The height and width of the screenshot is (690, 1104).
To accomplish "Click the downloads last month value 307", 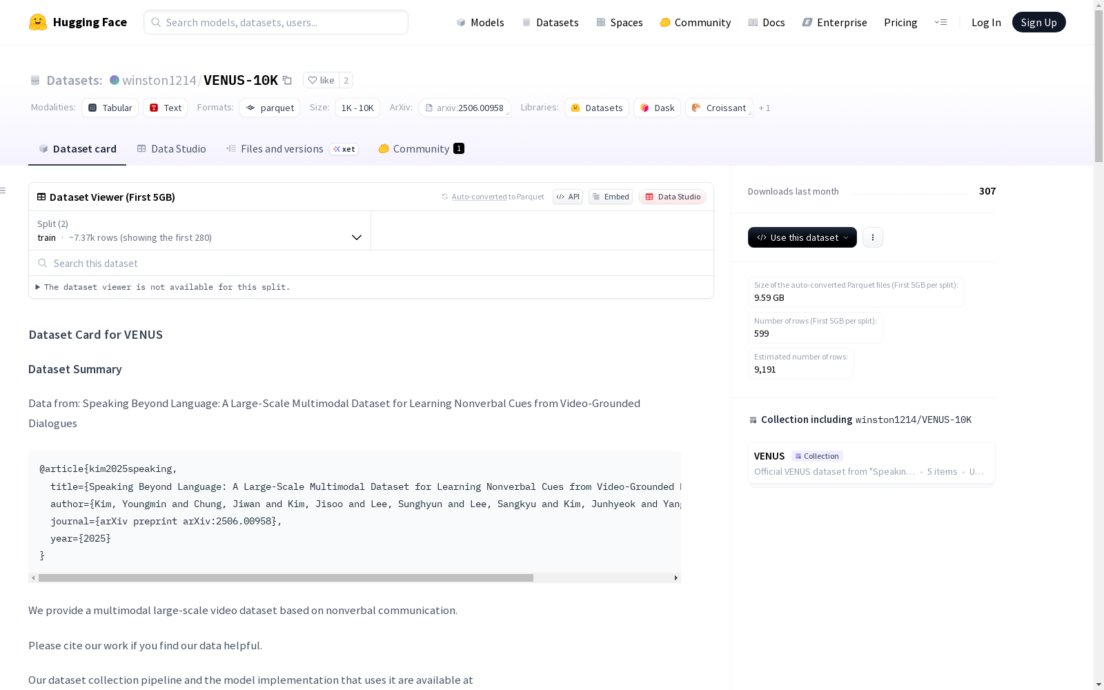I will [987, 191].
